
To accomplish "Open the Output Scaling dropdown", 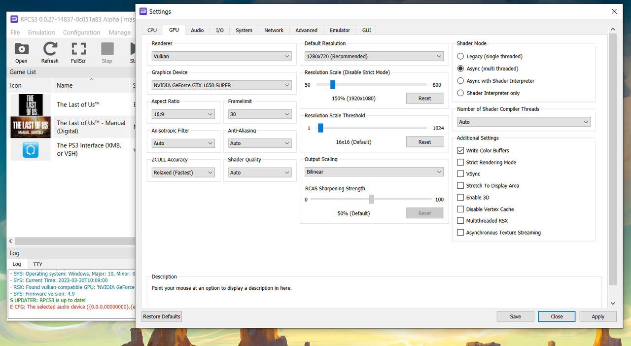I will point(374,172).
